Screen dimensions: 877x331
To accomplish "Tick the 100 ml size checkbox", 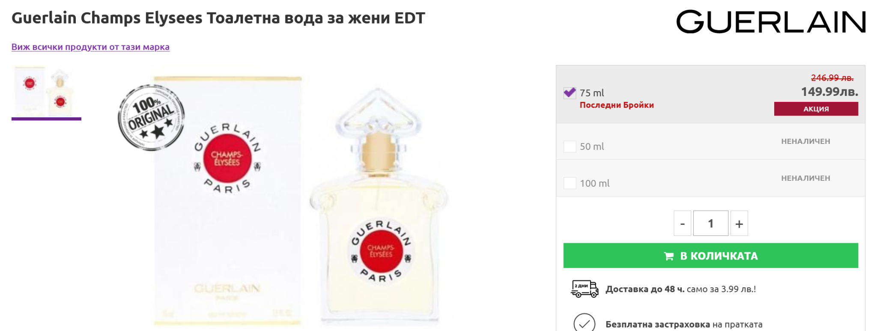I will point(570,183).
